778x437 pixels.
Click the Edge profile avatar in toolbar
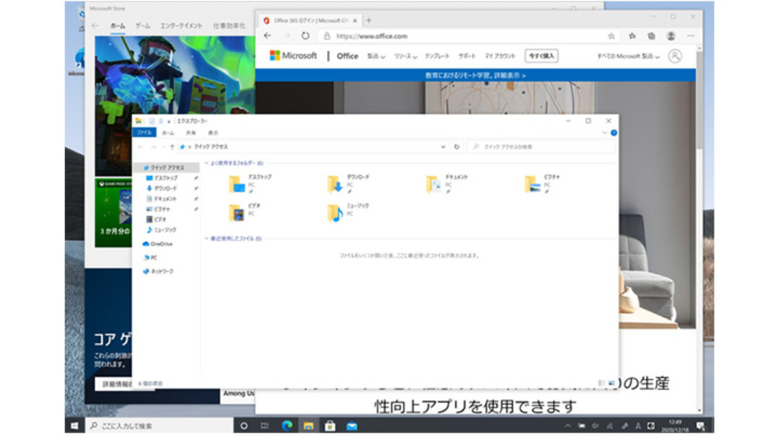pos(671,36)
